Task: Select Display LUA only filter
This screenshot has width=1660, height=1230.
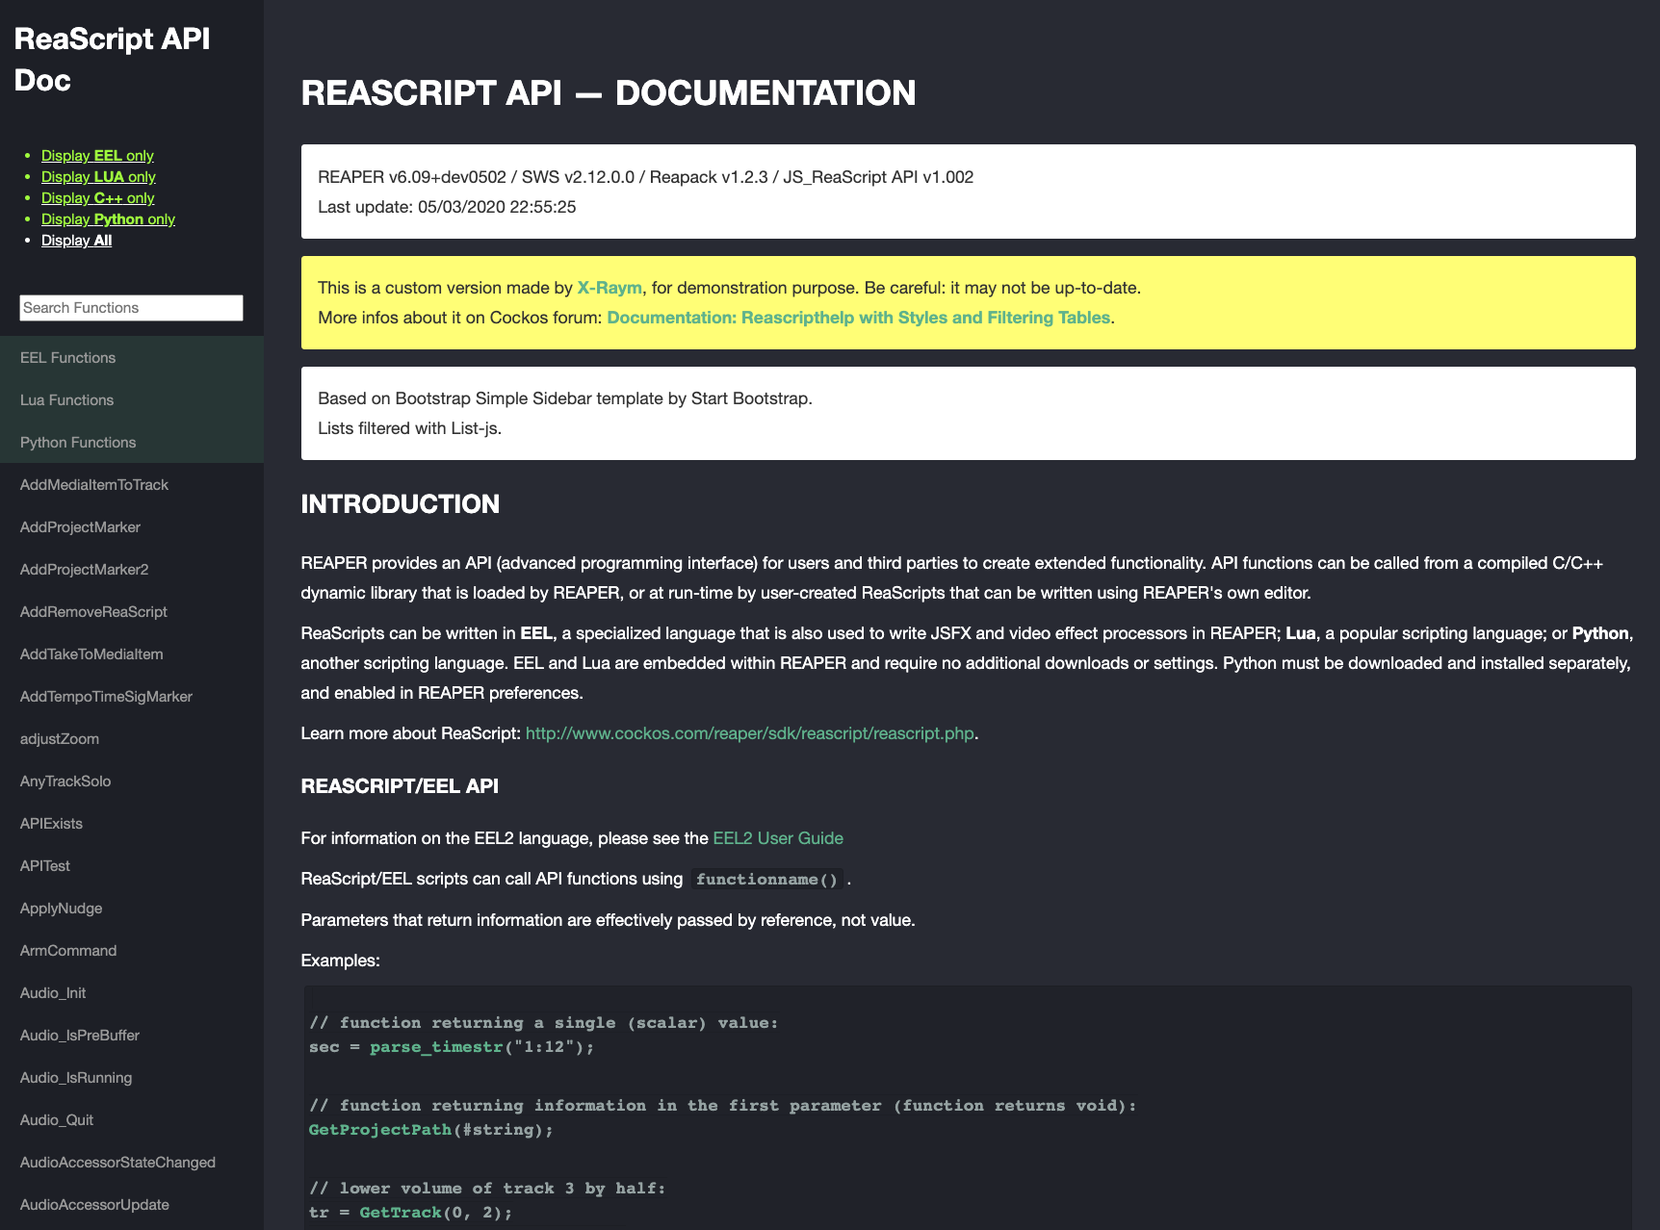Action: pos(98,177)
